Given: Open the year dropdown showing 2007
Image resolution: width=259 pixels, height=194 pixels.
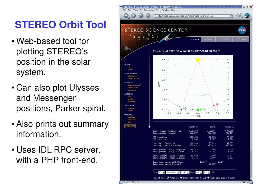Looking at the screenshot, I should [185, 172].
